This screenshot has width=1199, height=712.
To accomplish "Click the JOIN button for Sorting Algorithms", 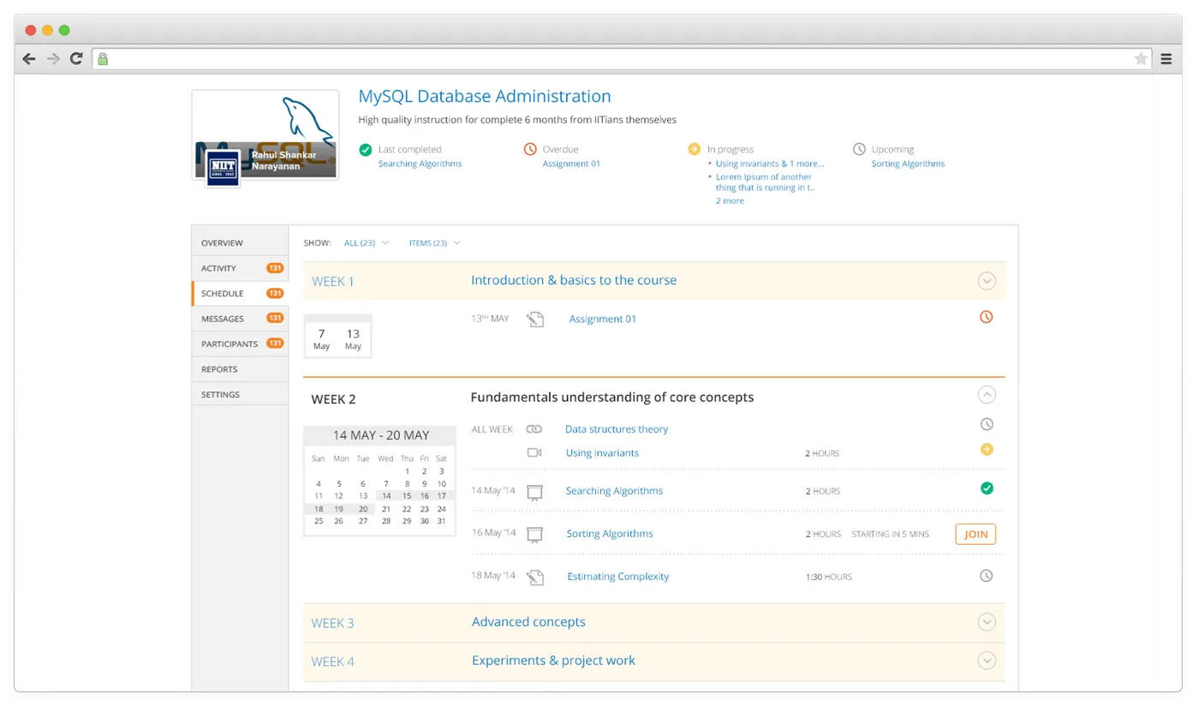I will click(975, 534).
